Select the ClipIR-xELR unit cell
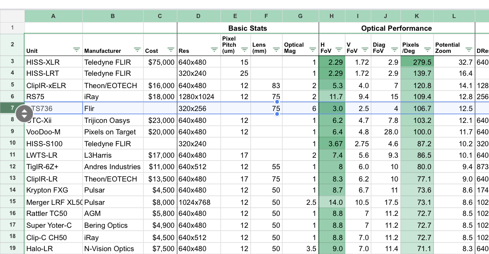Screen dimensions: 489x254 pyautogui.click(x=53, y=86)
